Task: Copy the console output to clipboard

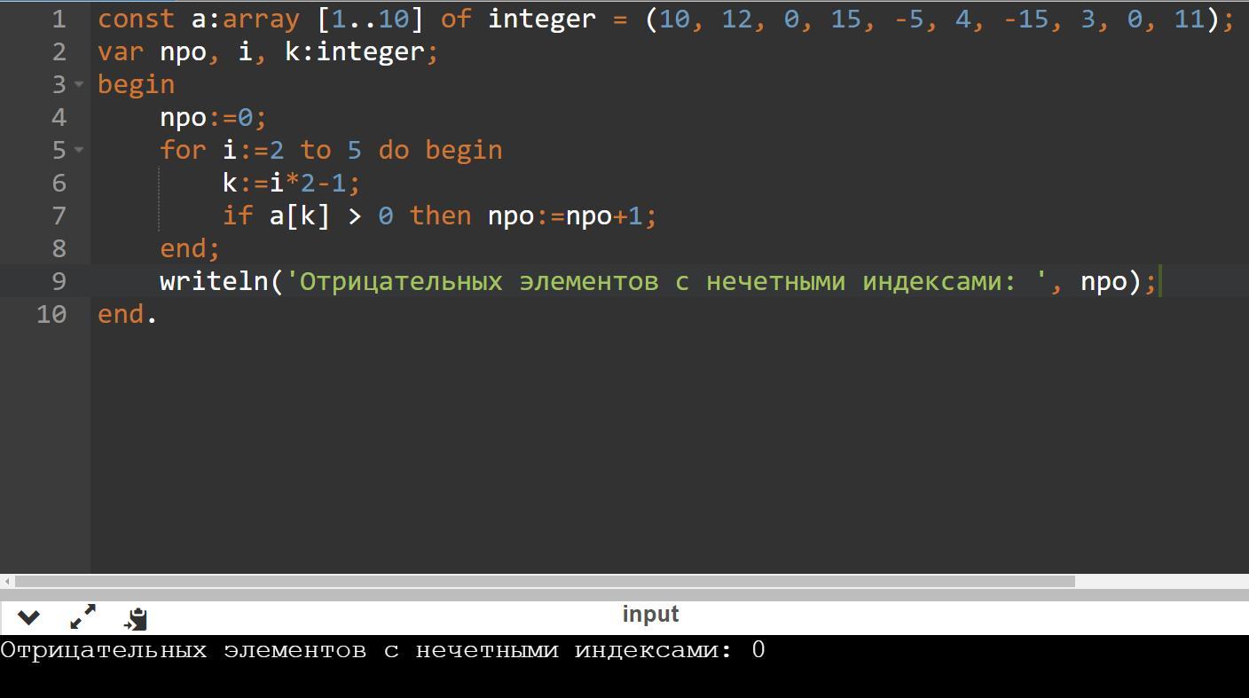Action: pyautogui.click(x=136, y=617)
